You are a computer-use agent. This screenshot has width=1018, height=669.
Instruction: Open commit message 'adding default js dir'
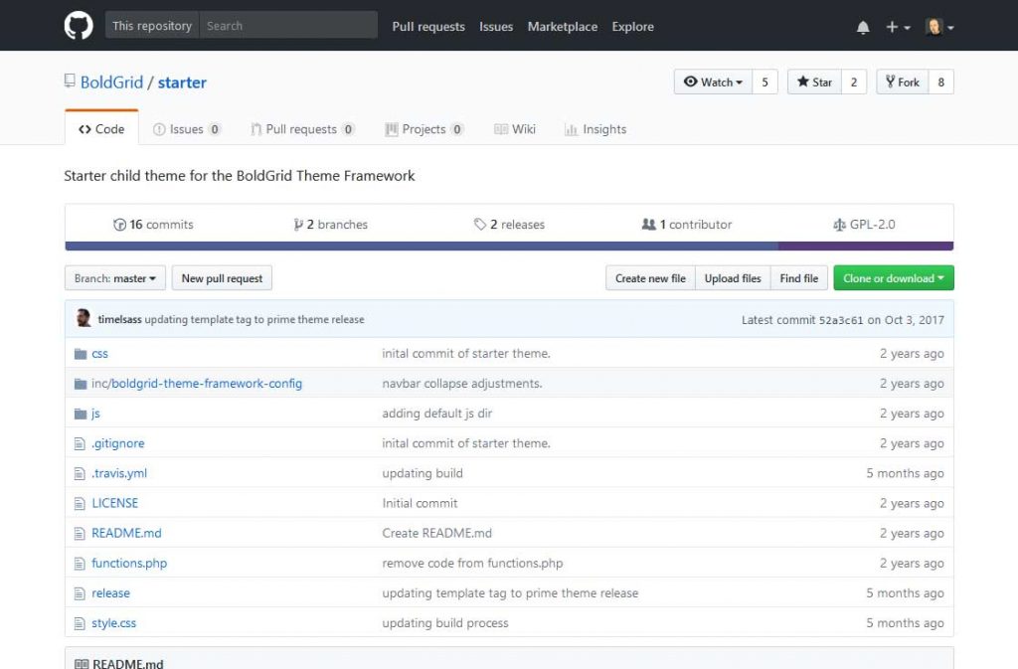pyautogui.click(x=437, y=414)
